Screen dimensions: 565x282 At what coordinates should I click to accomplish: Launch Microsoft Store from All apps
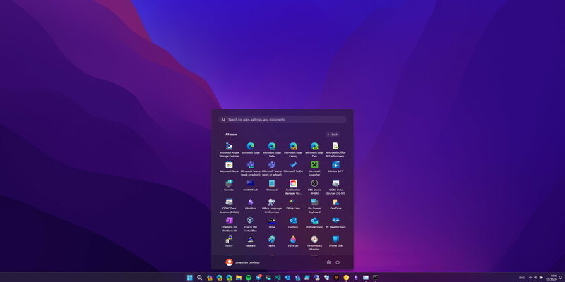(x=229, y=167)
